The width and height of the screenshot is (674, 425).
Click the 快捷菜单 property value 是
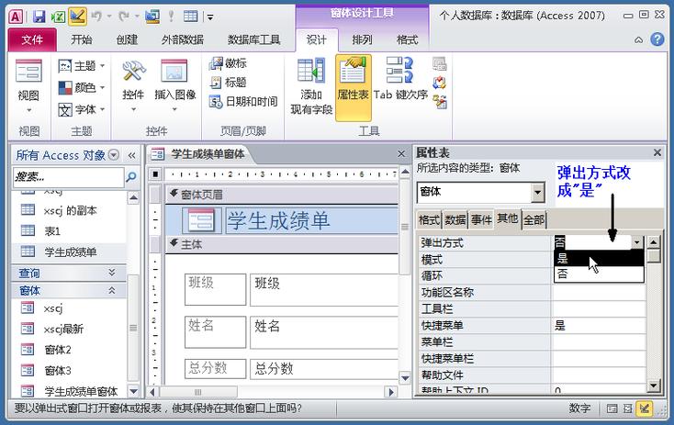pyautogui.click(x=599, y=325)
